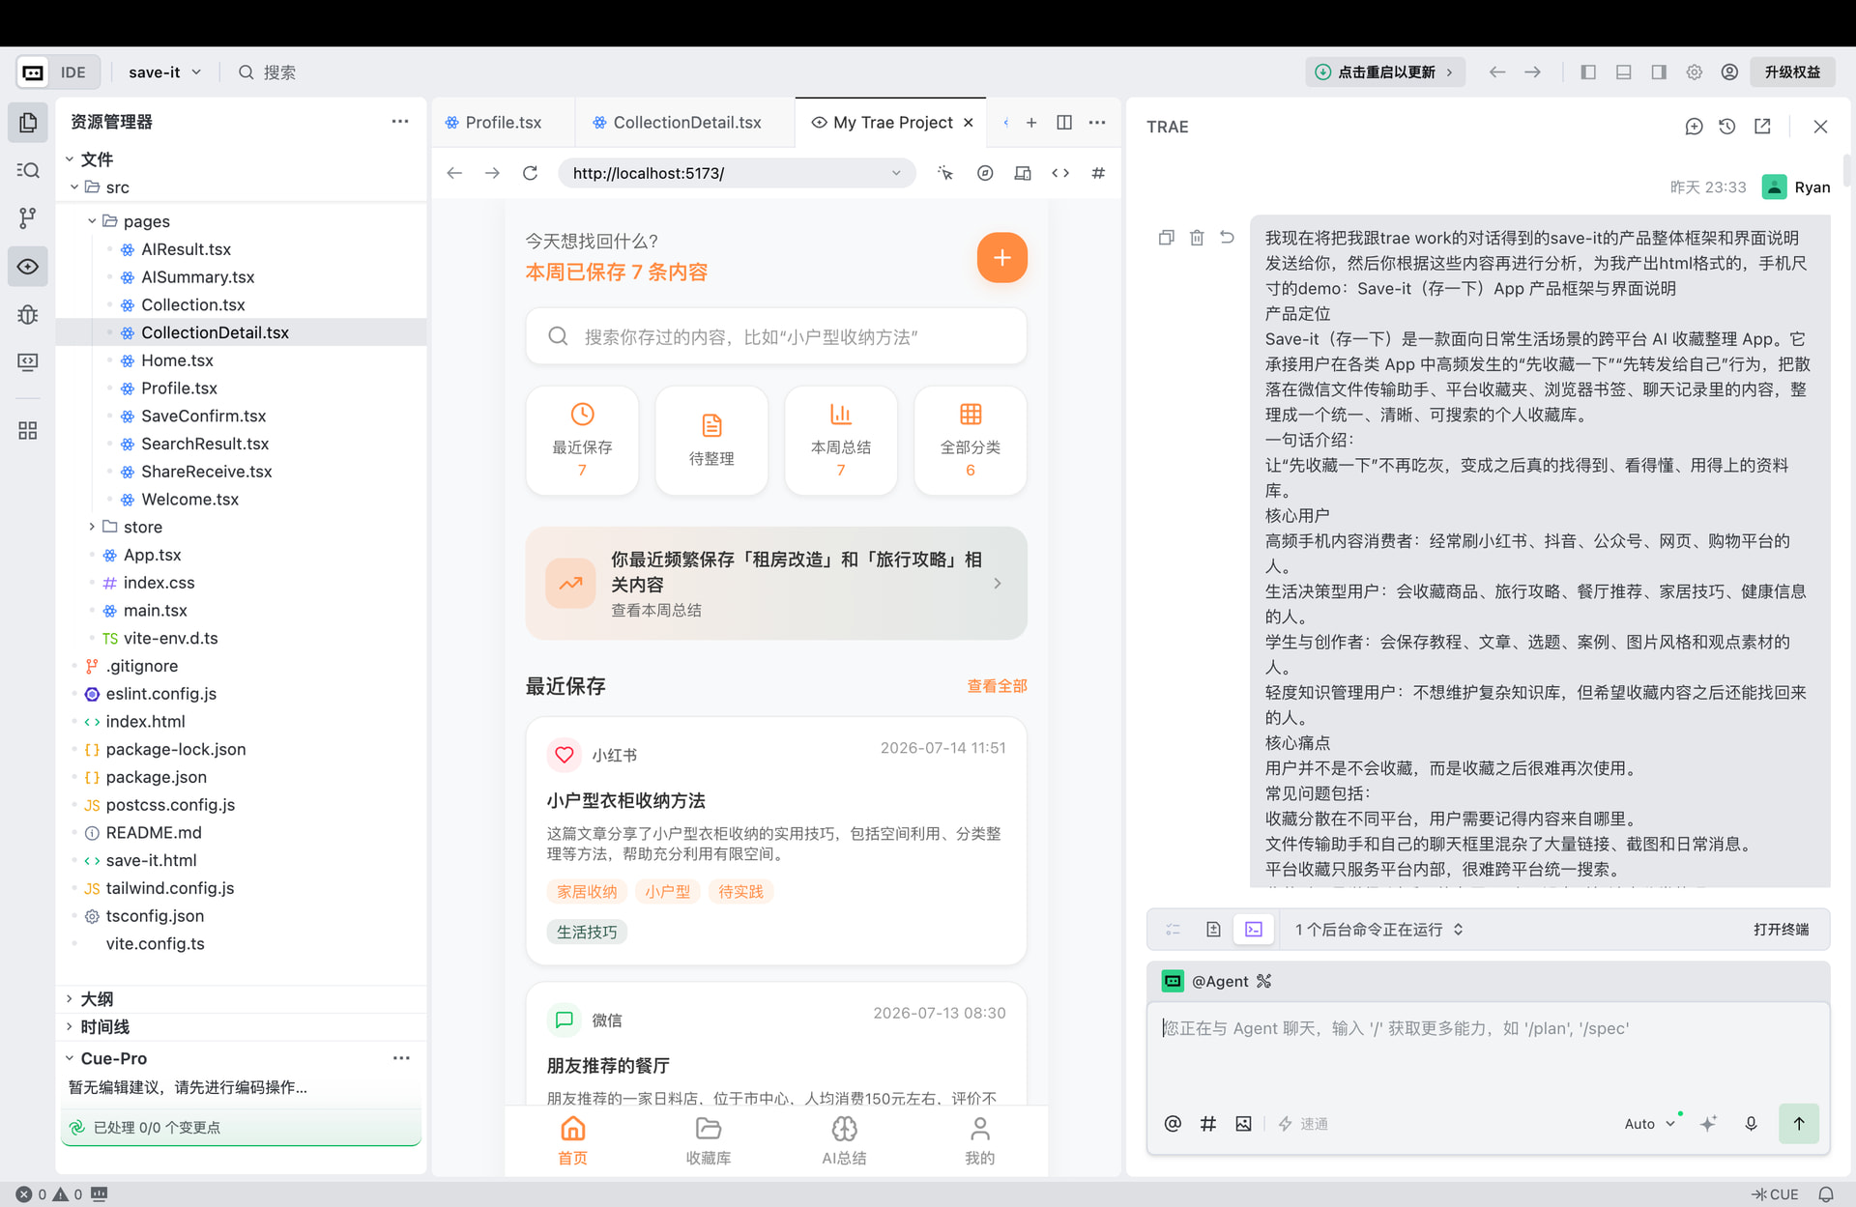Screen dimensions: 1856x1207
Task: Open chat history in TRAE panel
Action: click(x=1727, y=127)
